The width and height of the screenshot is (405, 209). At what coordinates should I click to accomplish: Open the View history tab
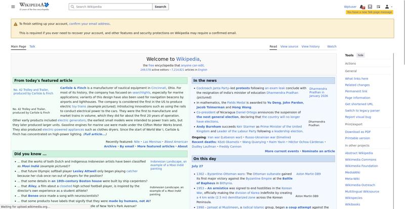click(x=310, y=46)
